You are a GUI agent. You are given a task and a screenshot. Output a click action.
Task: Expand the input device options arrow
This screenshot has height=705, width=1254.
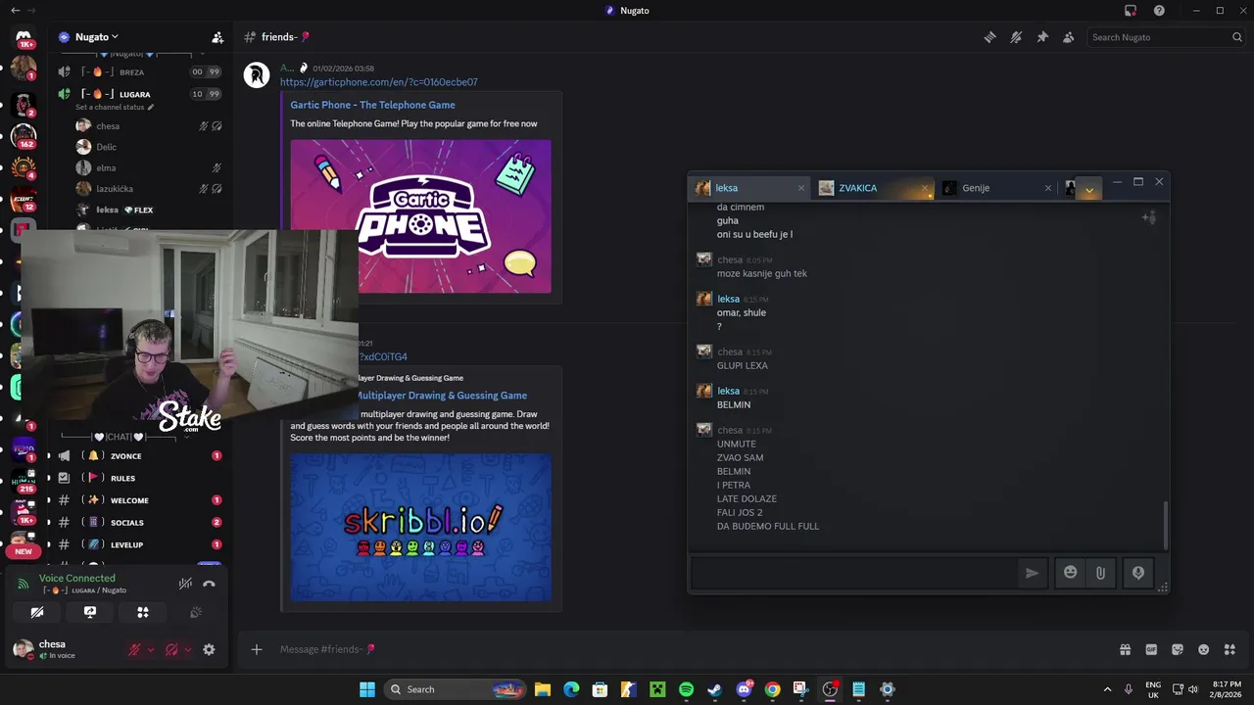(x=150, y=650)
